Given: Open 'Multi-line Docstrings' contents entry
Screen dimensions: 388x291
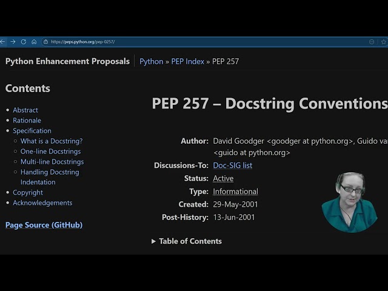Looking at the screenshot, I should click(x=52, y=162).
